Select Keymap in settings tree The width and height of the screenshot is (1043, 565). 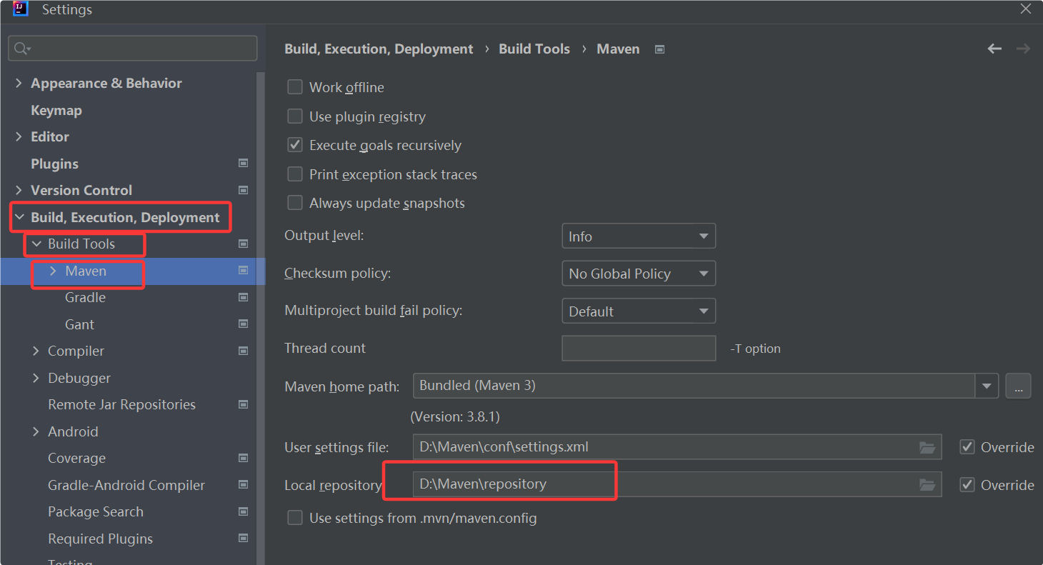point(56,110)
